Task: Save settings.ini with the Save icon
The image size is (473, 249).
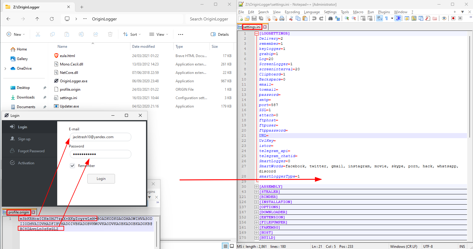Action: point(254,18)
